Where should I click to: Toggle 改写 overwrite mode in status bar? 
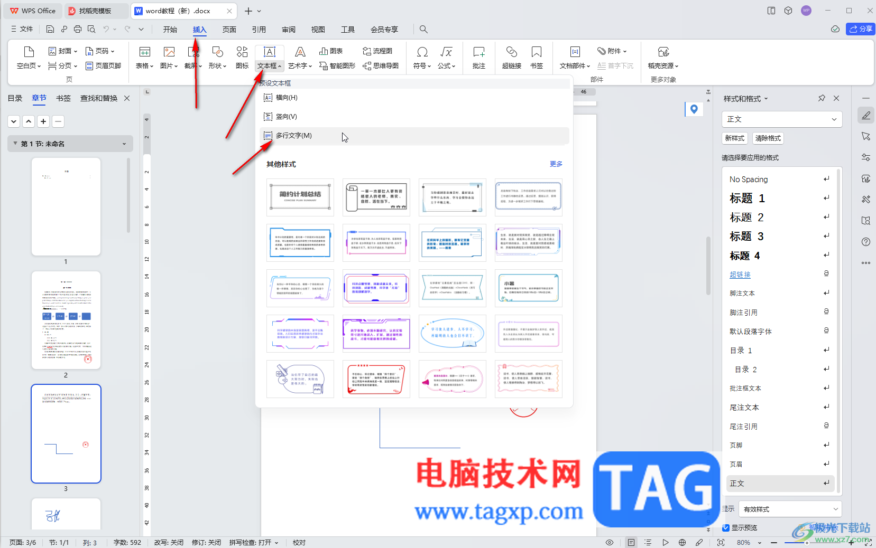pyautogui.click(x=169, y=542)
